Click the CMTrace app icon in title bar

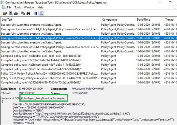tap(2, 2)
